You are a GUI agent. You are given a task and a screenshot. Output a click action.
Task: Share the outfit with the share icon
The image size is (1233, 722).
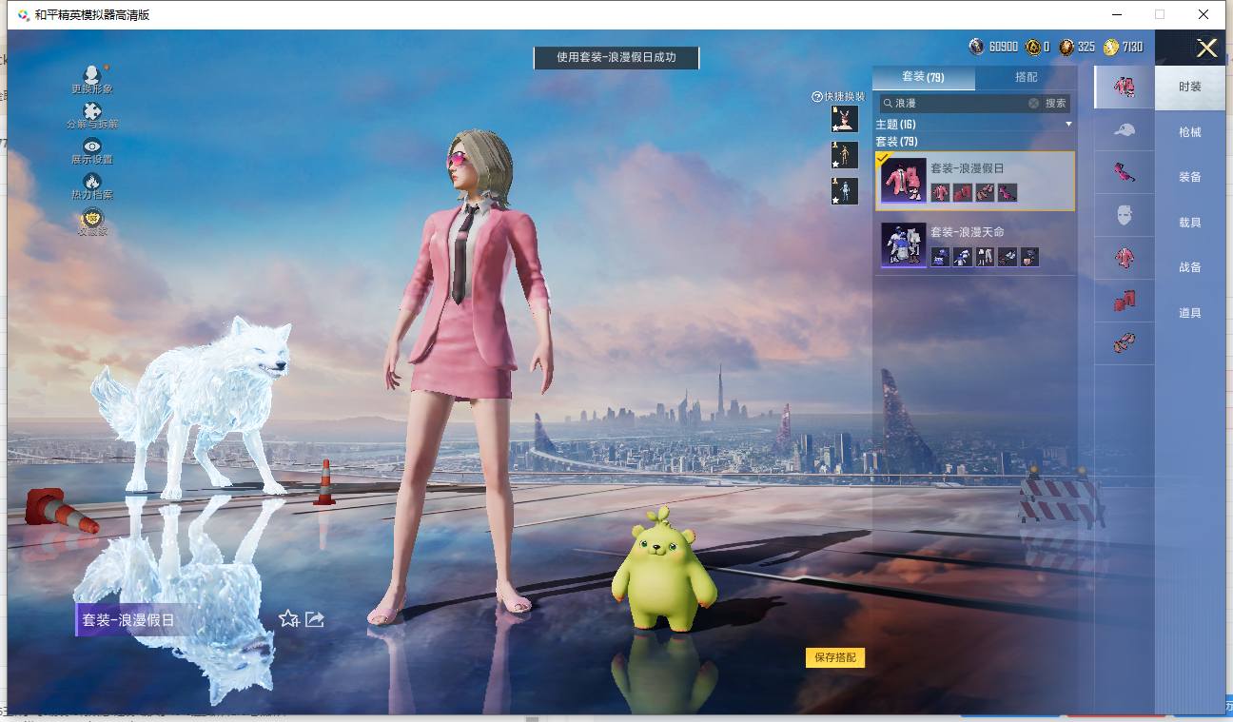tap(315, 619)
